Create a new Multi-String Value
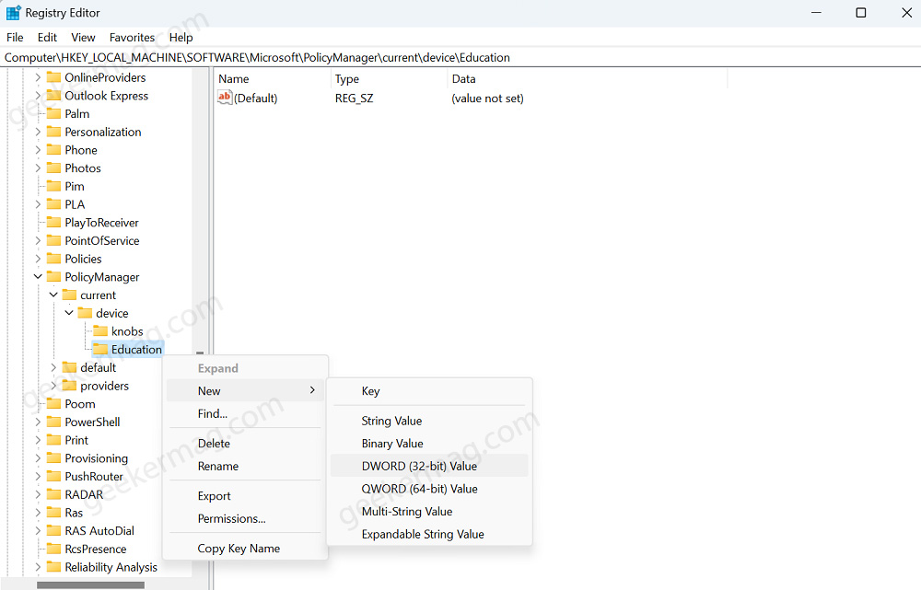921x590 pixels. [x=429, y=512]
